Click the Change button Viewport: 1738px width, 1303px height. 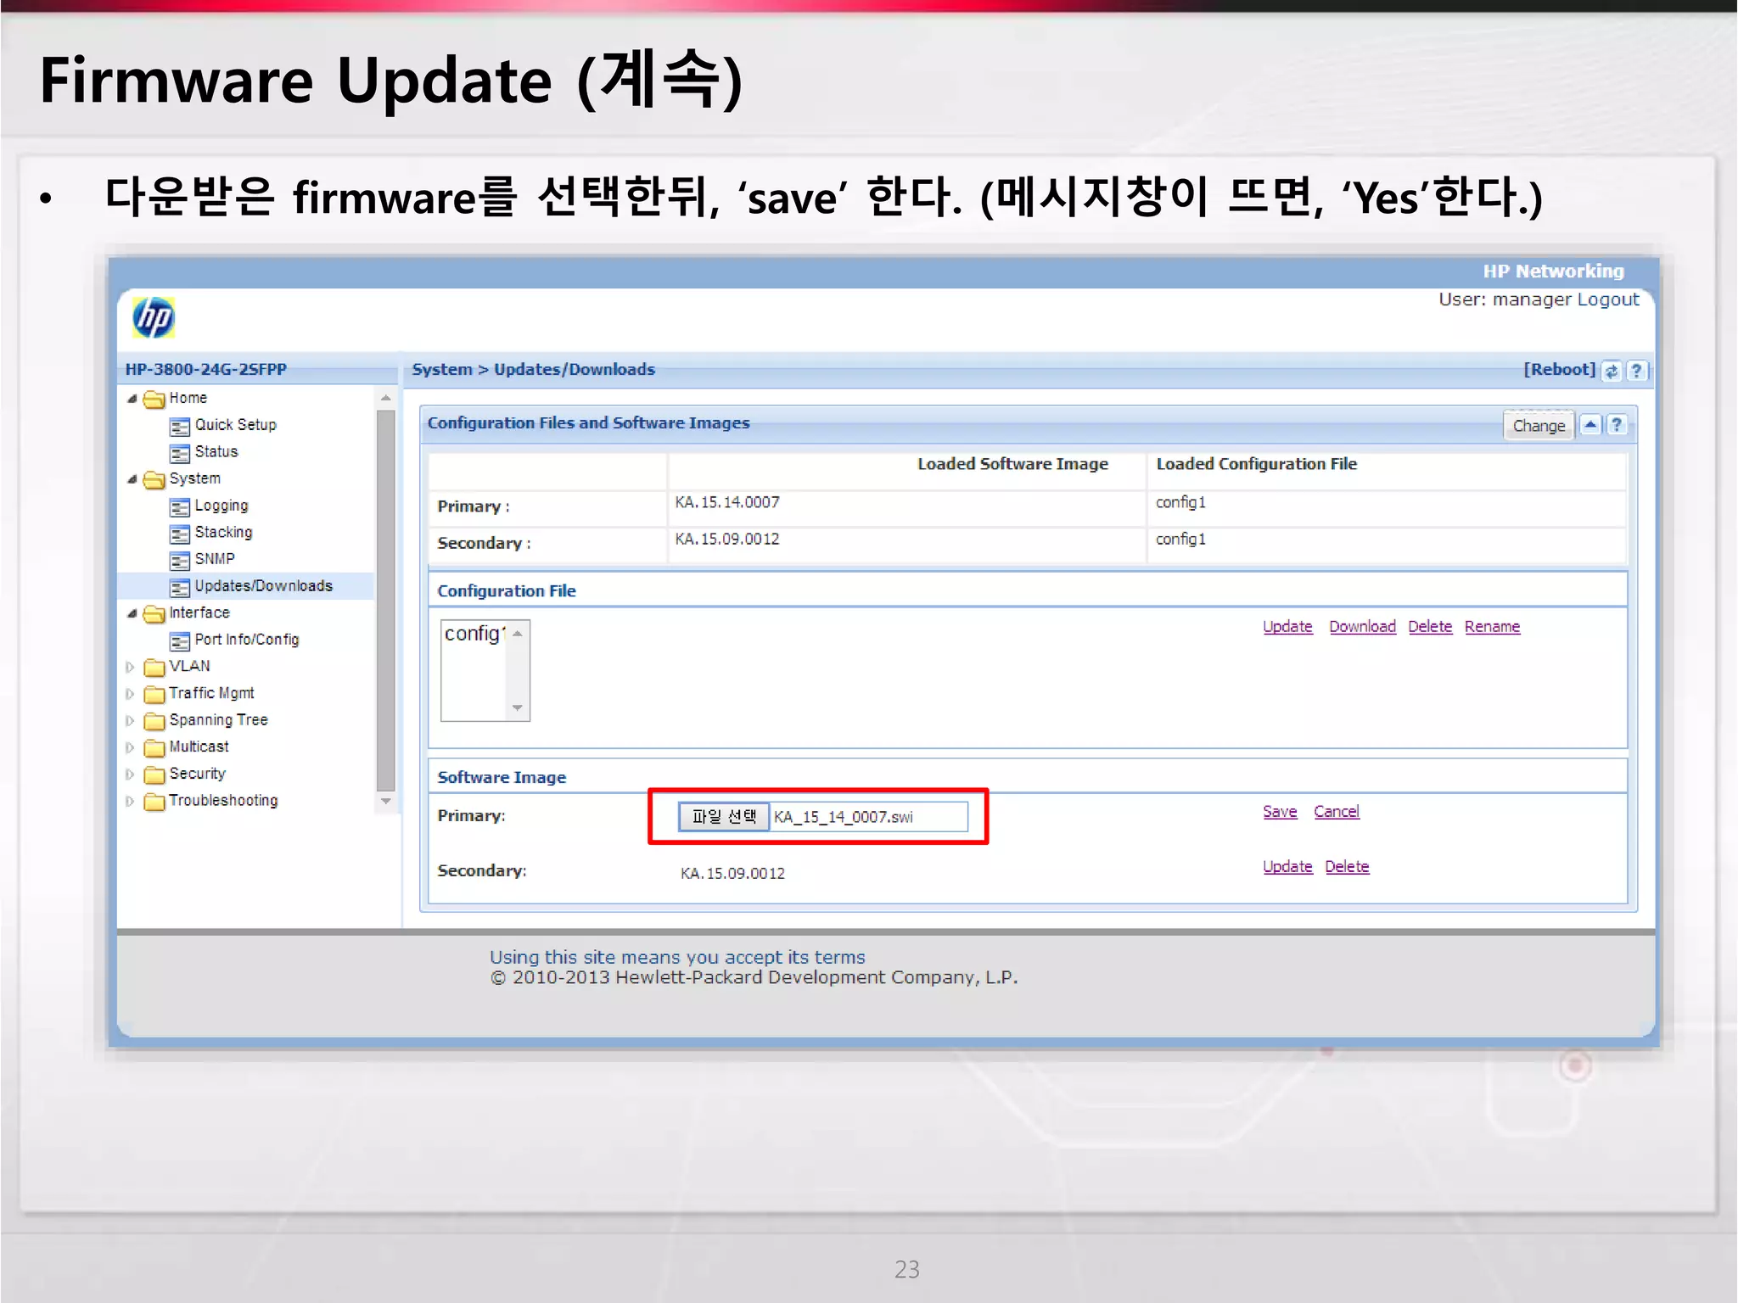(1539, 426)
